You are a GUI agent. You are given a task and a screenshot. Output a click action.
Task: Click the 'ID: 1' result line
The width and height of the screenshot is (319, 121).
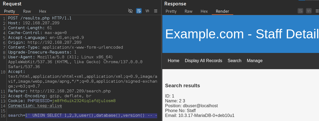click(170, 96)
